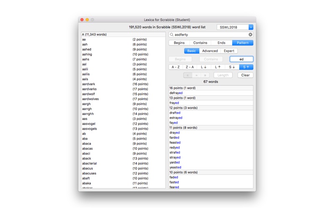Click the '12 points (3 words)' group header

pos(211,108)
